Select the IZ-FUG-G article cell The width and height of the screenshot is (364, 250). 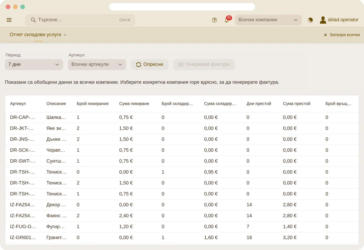[23, 227]
